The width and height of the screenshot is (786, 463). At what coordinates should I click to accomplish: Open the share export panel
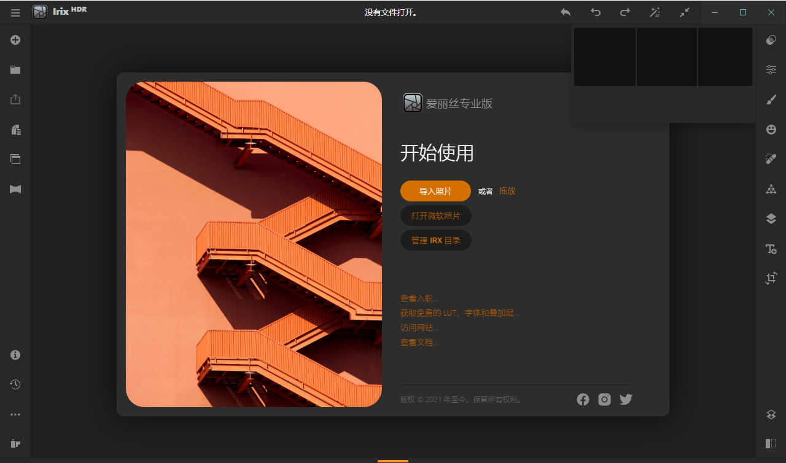[x=15, y=99]
